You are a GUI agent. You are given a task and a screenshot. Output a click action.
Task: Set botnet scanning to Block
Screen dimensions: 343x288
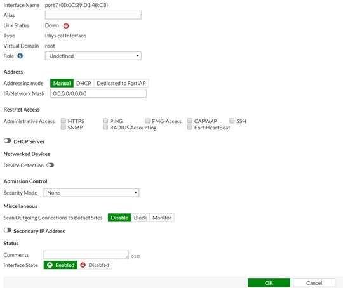(140, 218)
